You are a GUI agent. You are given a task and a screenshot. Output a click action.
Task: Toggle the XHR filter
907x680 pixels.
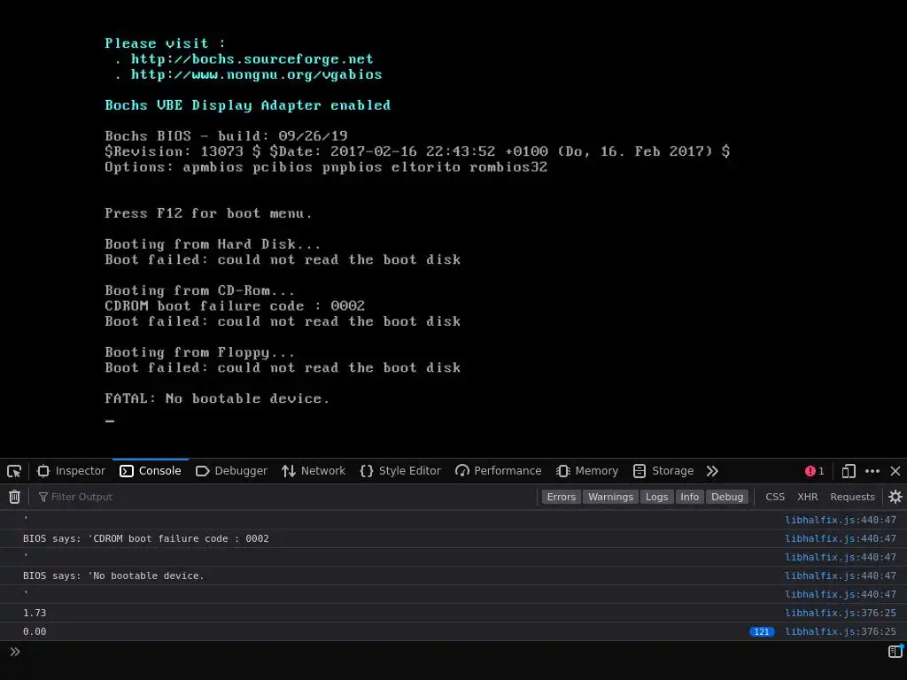[808, 497]
